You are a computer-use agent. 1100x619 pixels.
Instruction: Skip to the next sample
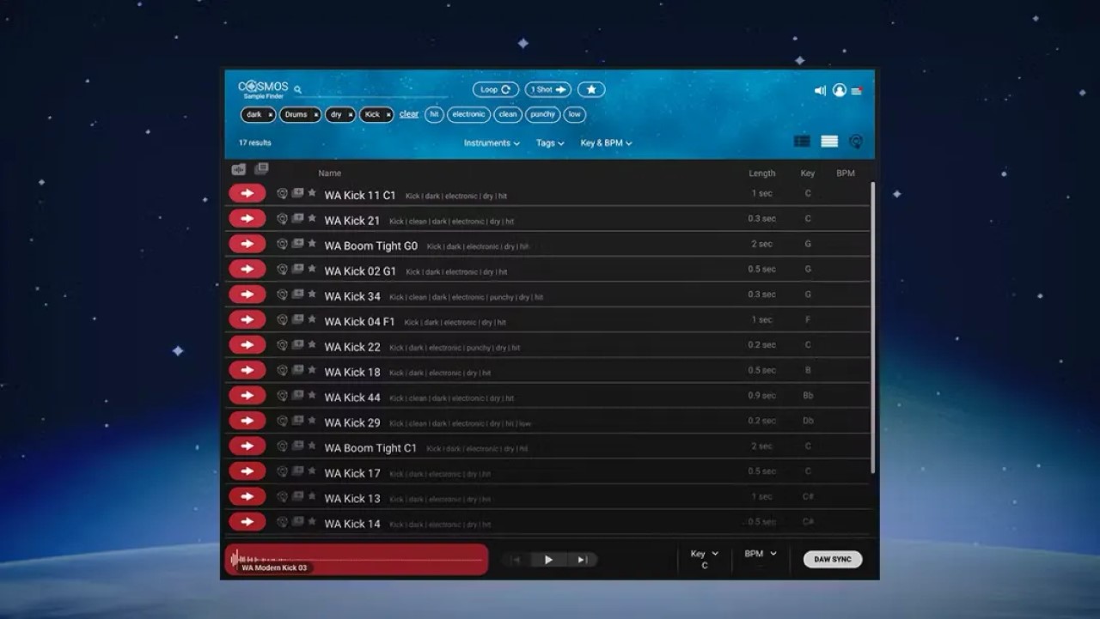(583, 560)
